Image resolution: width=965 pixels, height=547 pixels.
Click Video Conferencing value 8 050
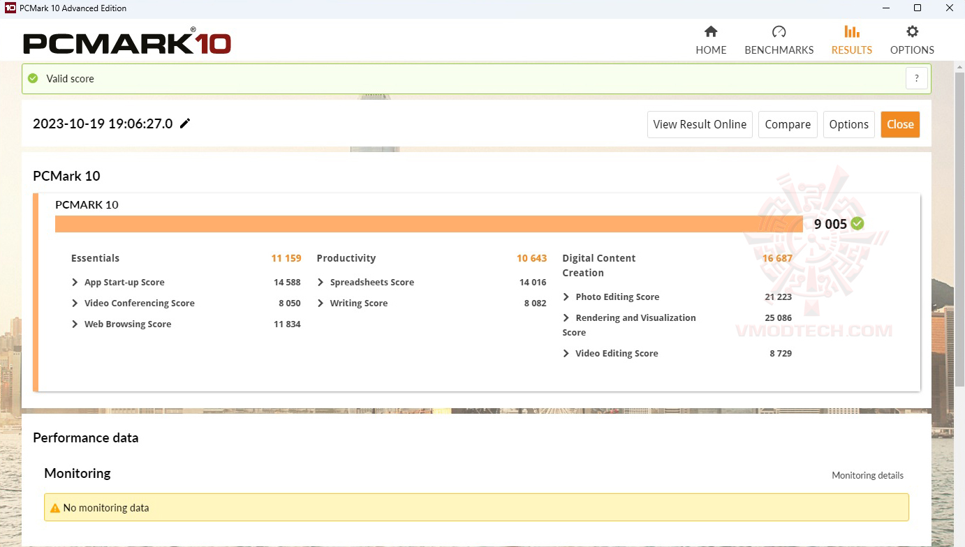[x=290, y=304]
